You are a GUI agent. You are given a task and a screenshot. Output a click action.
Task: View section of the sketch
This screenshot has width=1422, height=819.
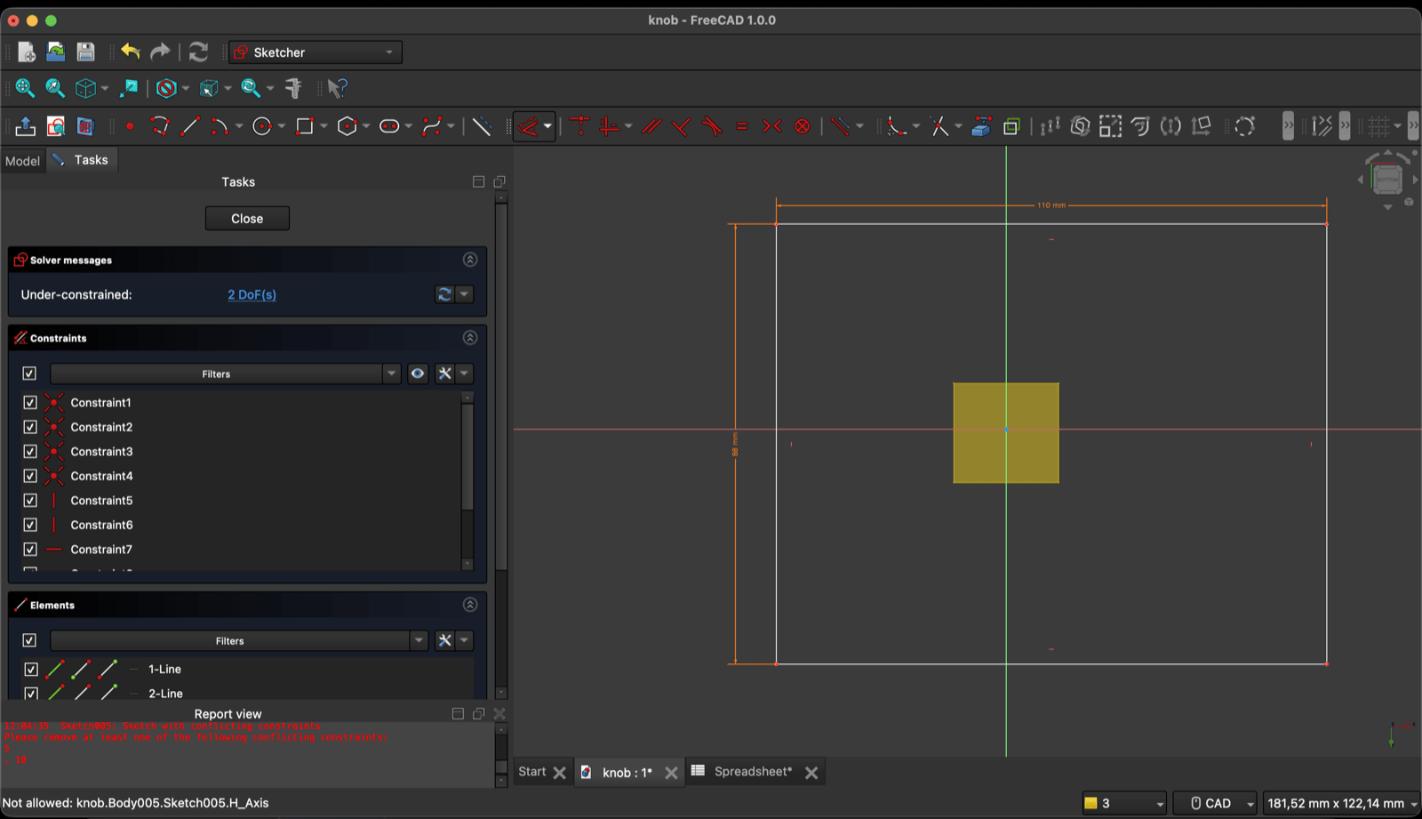pyautogui.click(x=85, y=126)
